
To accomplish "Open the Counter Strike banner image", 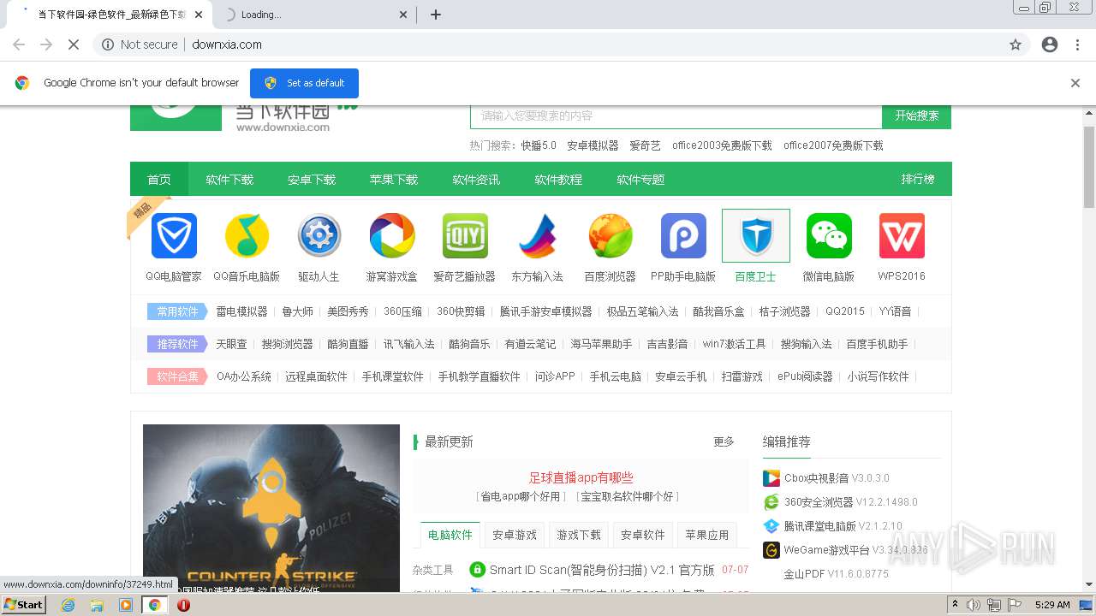I will [271, 508].
